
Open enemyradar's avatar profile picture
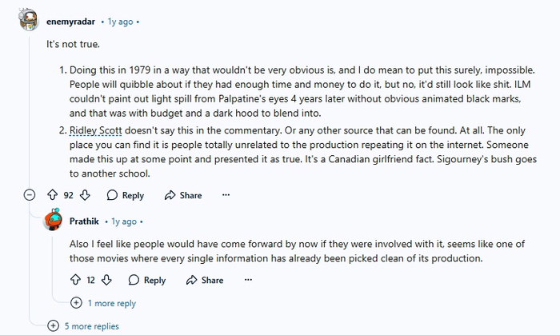pos(29,20)
